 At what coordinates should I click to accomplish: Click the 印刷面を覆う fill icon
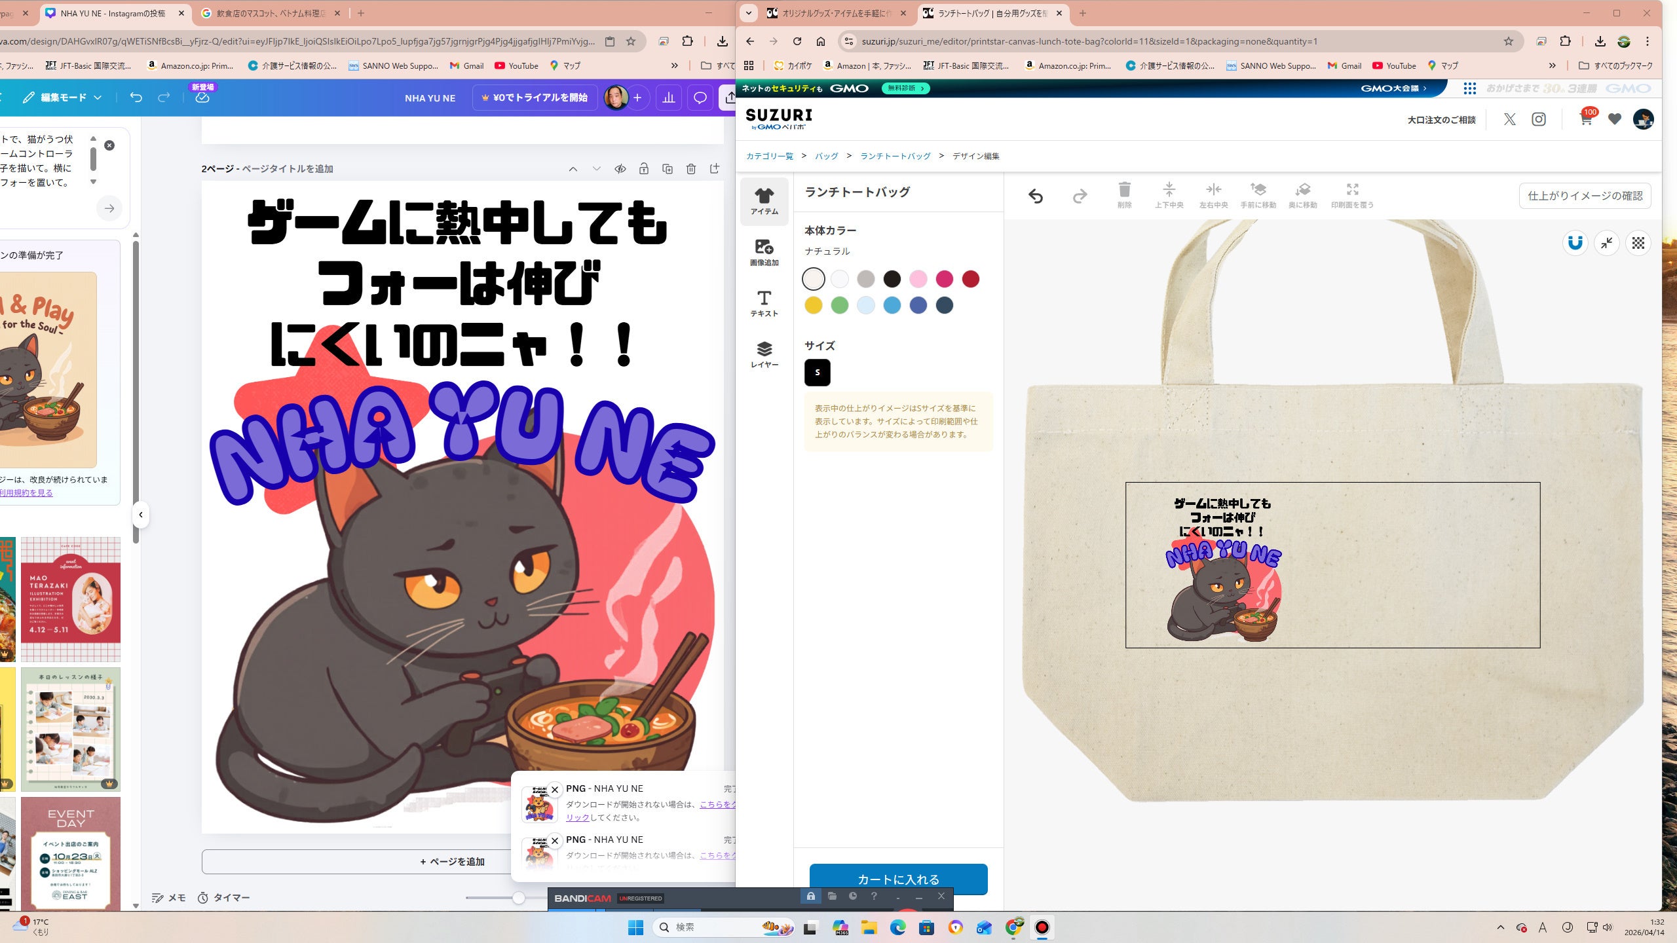(x=1352, y=194)
